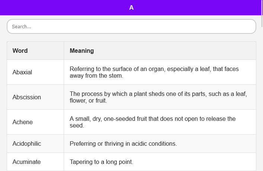Click the 'Tapering to a long point' meaning
The image size is (263, 171).
point(101,162)
